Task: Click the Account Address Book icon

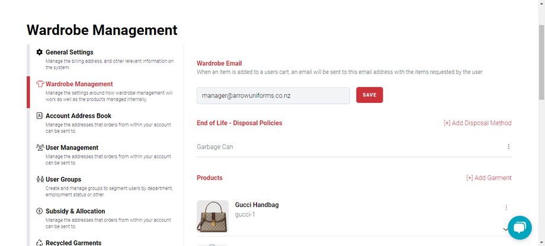Action: point(40,116)
